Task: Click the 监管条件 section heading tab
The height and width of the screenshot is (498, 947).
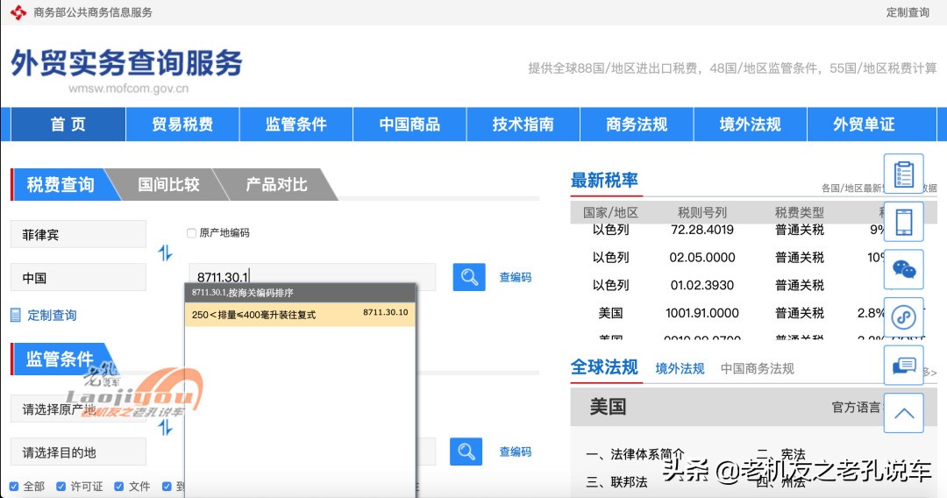Action: coord(60,359)
